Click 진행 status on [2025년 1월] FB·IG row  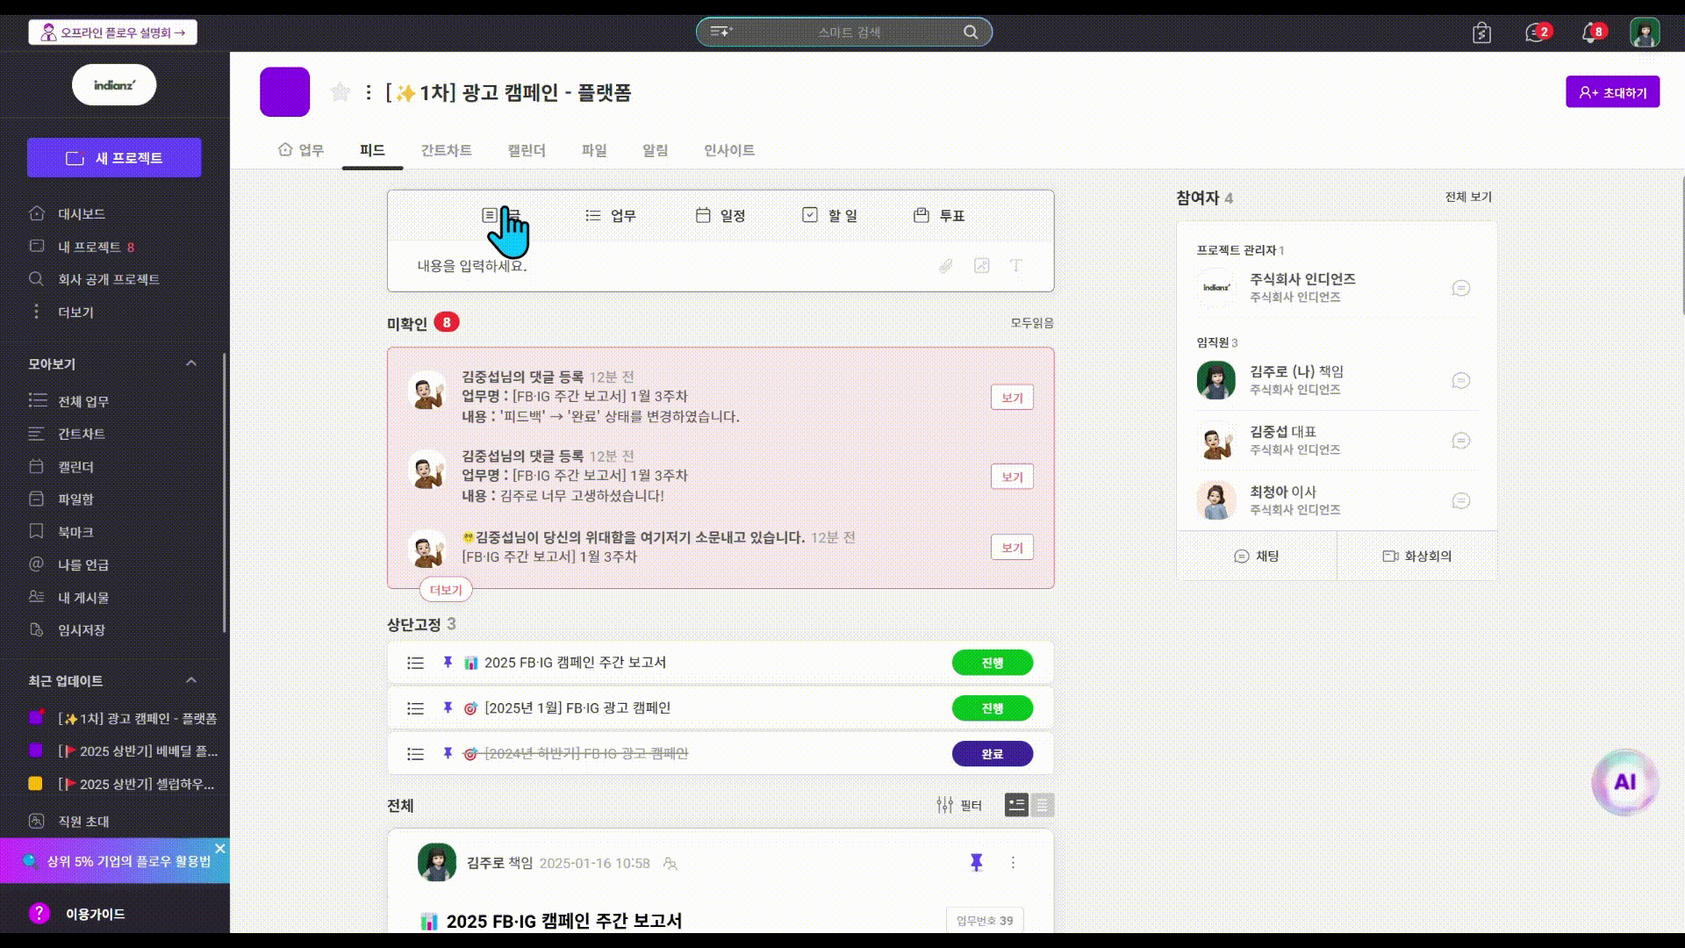[993, 708]
